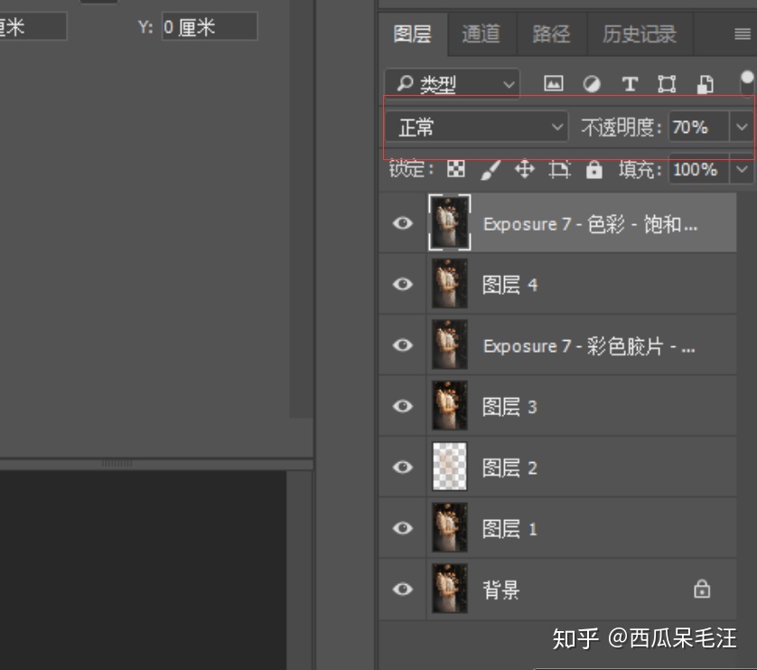The width and height of the screenshot is (757, 670).
Task: Open the 历史记录 tab
Action: coord(640,34)
